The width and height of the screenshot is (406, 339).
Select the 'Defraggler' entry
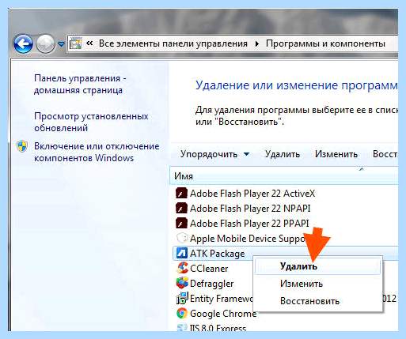pyautogui.click(x=211, y=284)
